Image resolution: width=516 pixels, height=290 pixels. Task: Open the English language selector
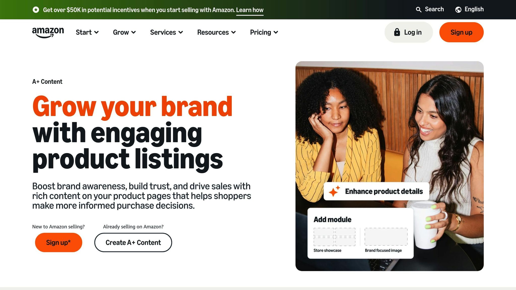point(474,9)
